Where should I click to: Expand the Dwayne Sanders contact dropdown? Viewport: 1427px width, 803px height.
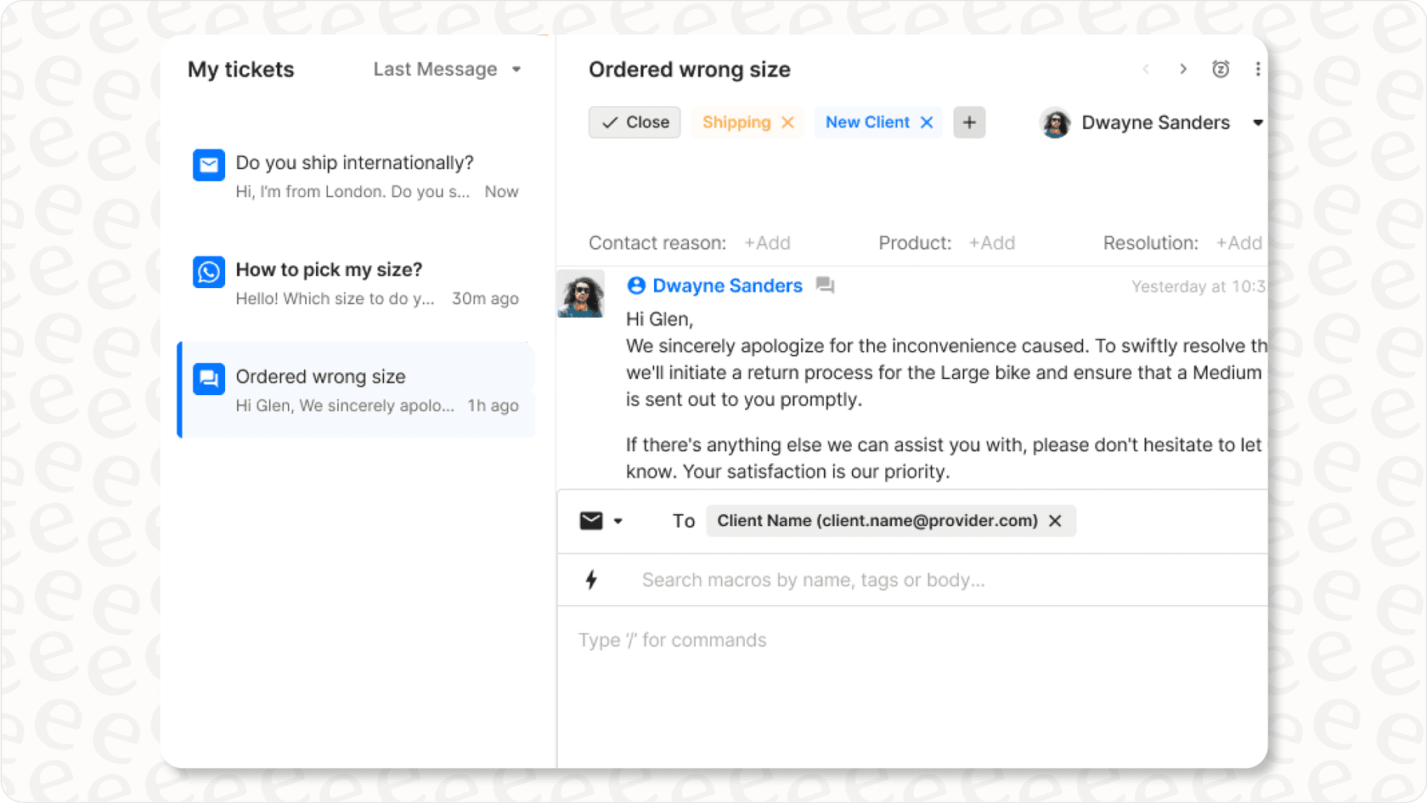click(x=1258, y=122)
